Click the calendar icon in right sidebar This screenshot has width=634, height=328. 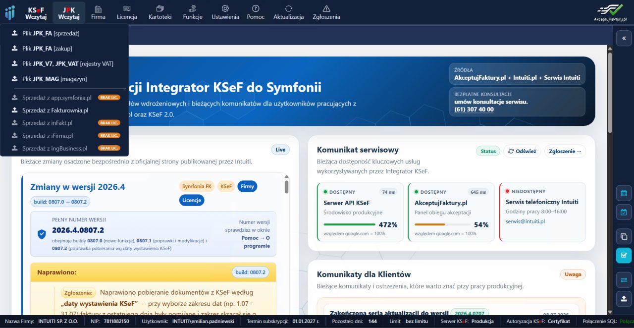click(x=624, y=193)
